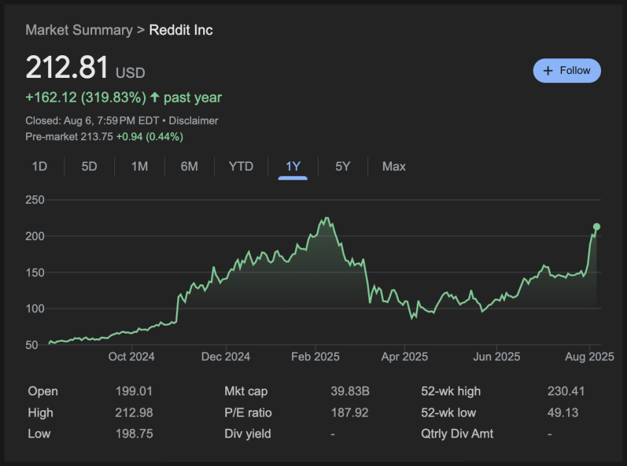Click the Dec 2024 axis label

[225, 356]
